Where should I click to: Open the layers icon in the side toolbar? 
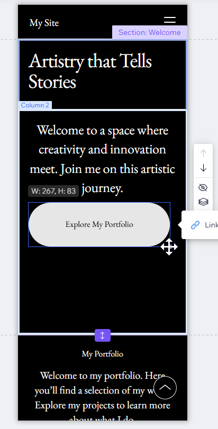click(203, 202)
